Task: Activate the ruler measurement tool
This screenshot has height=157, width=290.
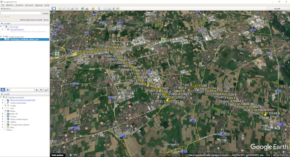Action: click(99, 9)
